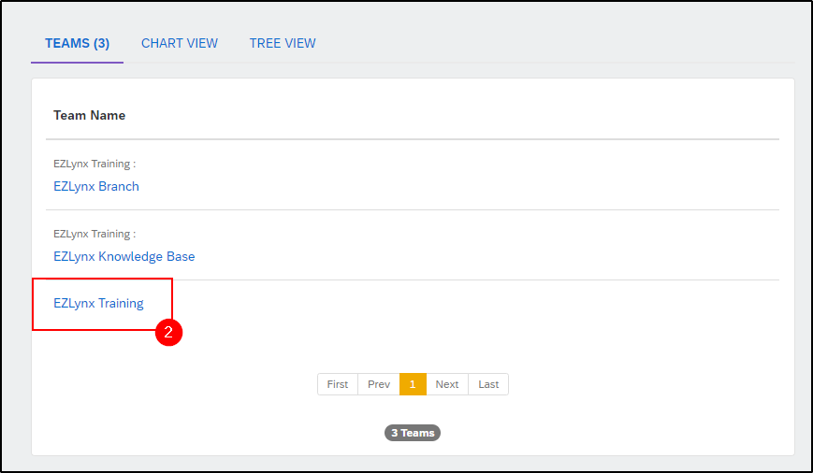Switch to the TEAMS (3) tab
Viewport: 813px width, 473px height.
click(77, 44)
